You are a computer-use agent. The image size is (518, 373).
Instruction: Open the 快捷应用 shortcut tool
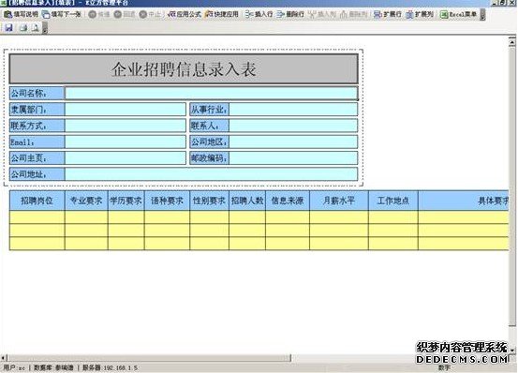click(221, 15)
